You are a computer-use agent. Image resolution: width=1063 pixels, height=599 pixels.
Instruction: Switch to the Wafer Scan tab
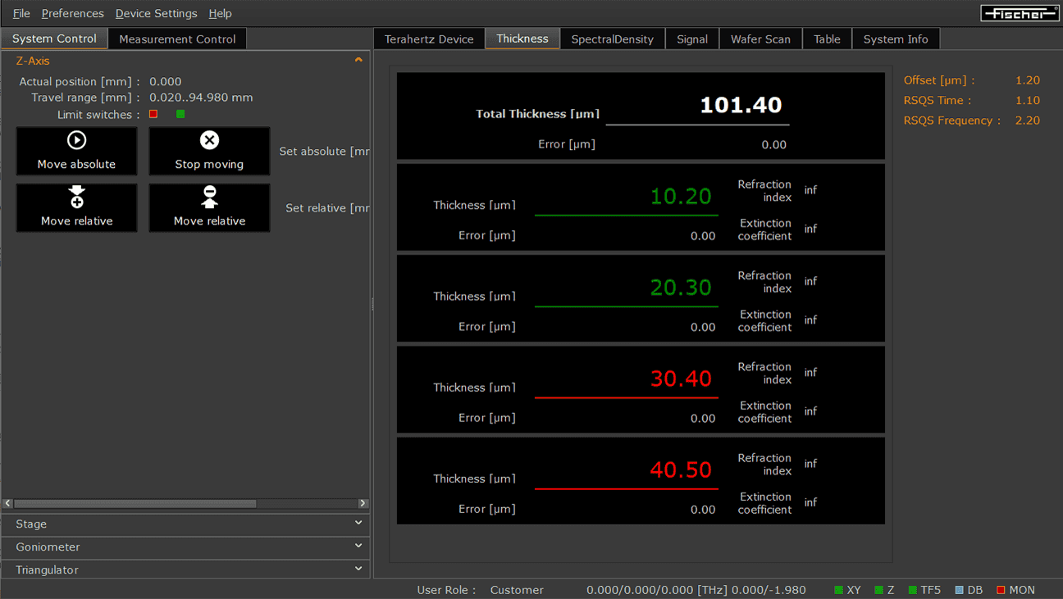[760, 38]
